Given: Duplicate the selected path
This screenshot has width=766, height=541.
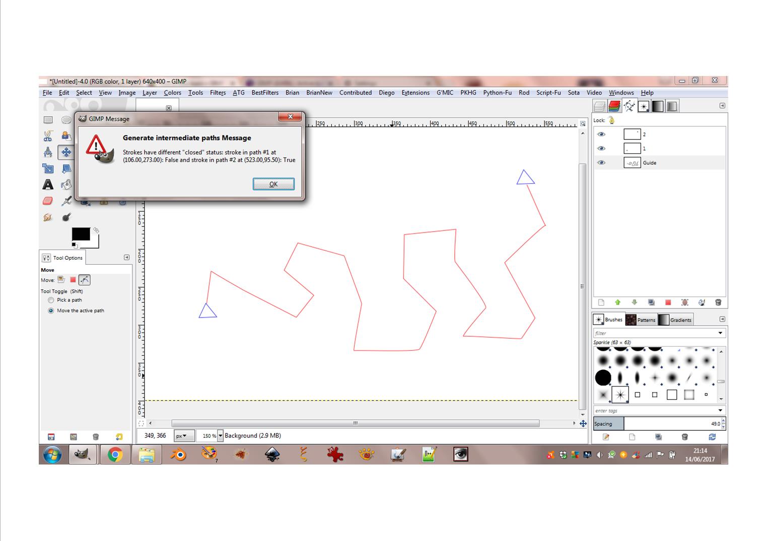Looking at the screenshot, I should (x=651, y=302).
